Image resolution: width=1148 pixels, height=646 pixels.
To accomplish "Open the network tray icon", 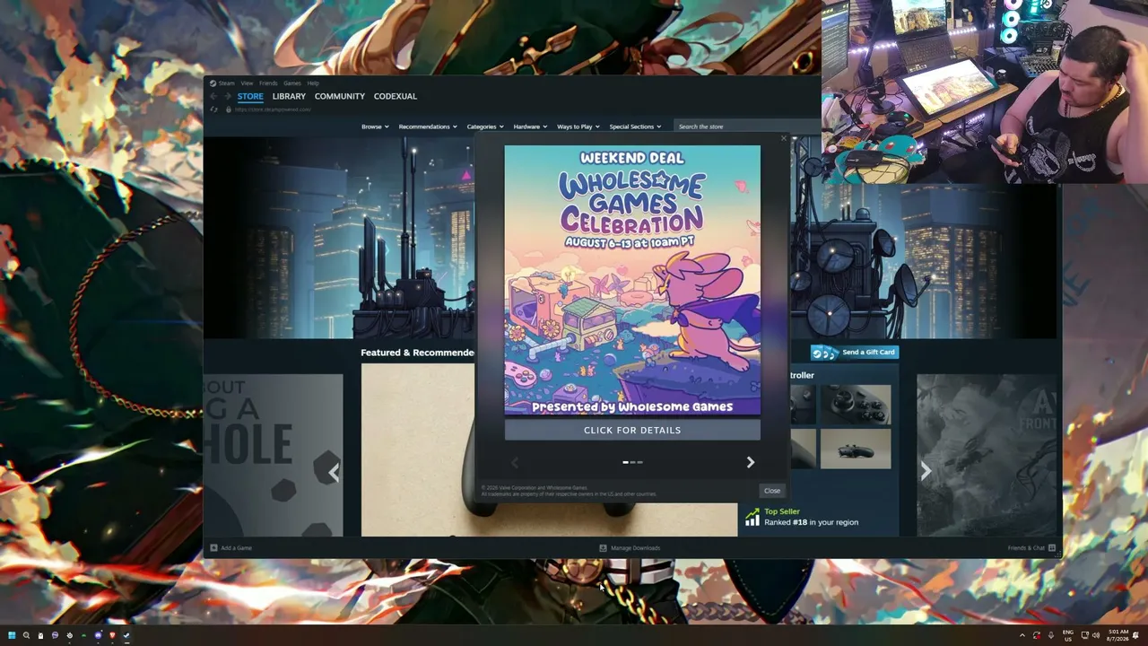I will click(1084, 635).
